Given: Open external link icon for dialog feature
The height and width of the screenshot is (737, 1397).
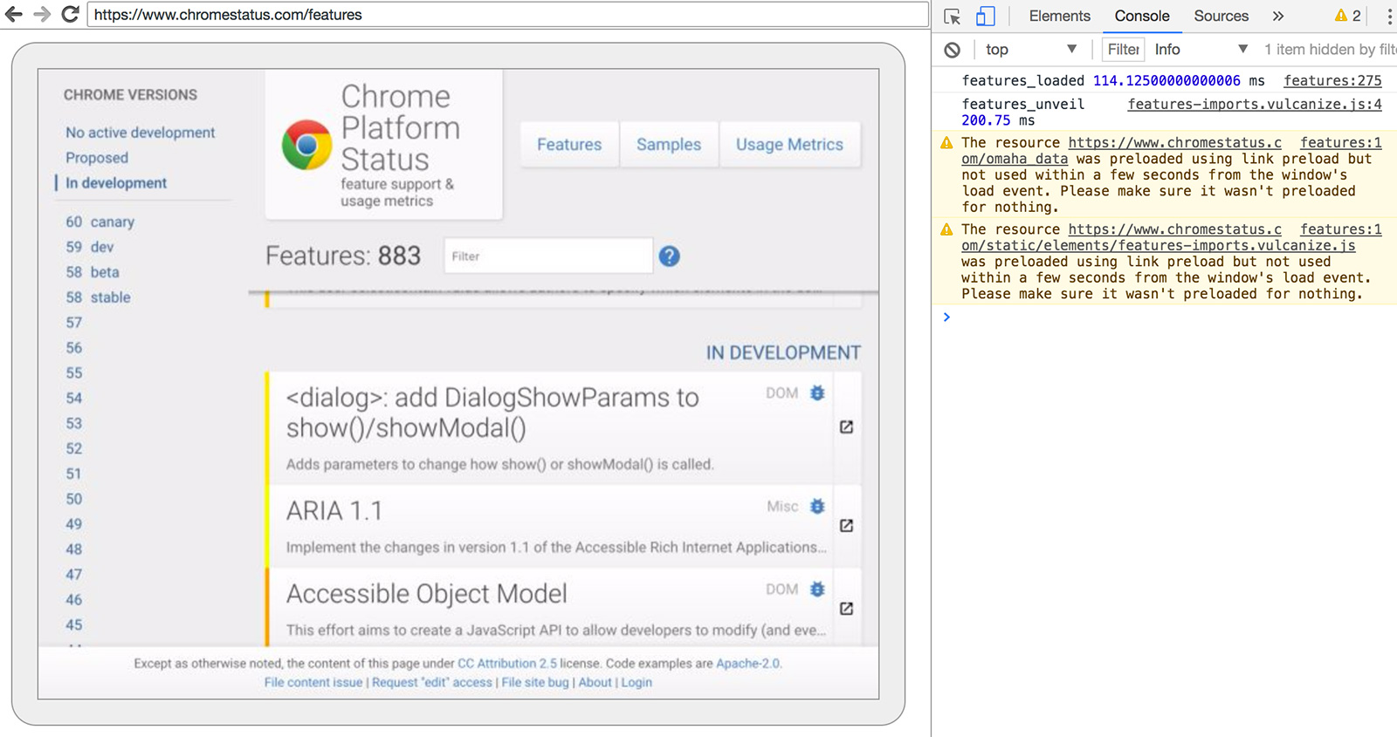Looking at the screenshot, I should point(846,427).
